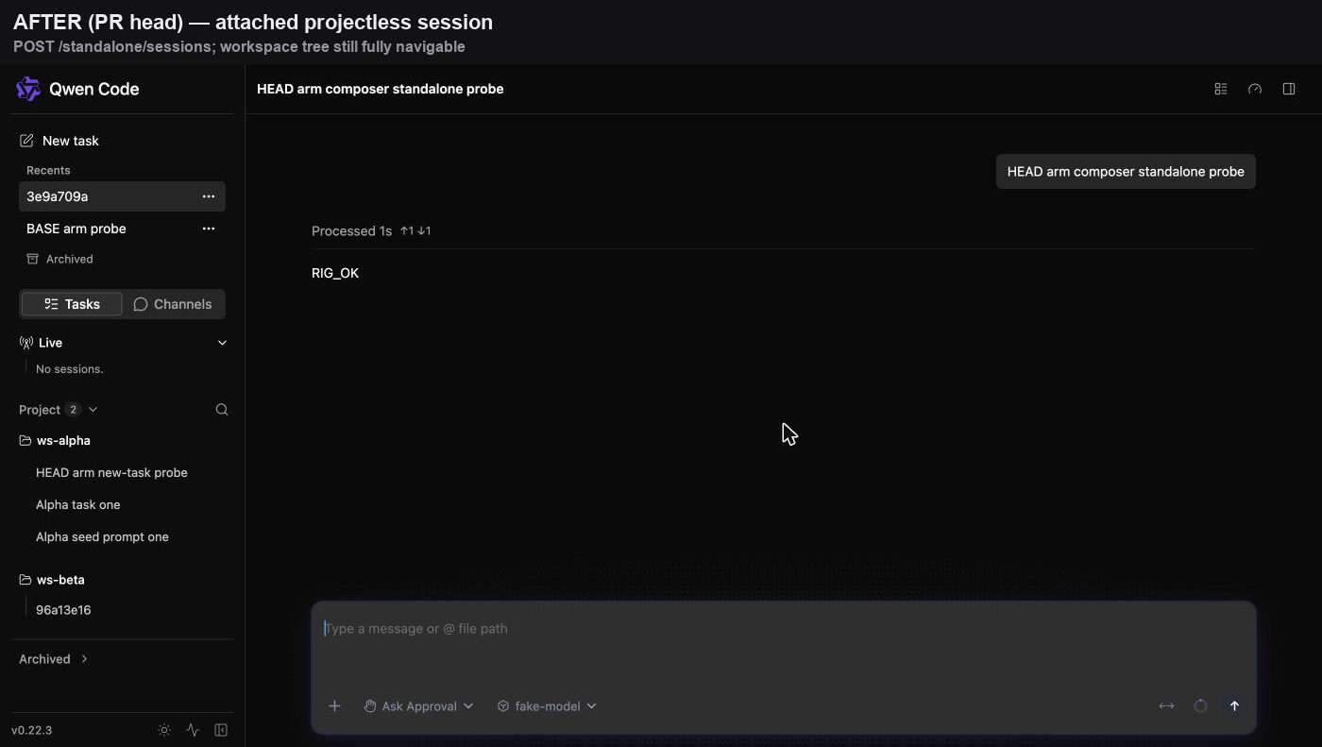Click the activity pulse icon in footer
Screen dimensions: 1322x747
[193, 730]
